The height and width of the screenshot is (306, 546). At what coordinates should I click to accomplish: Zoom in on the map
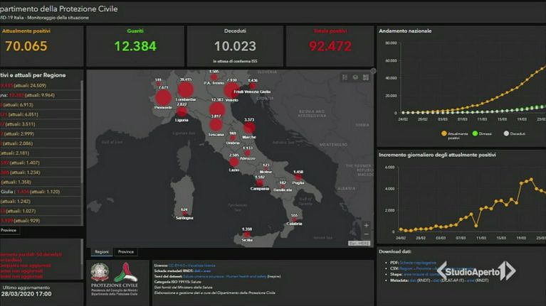(x=366, y=226)
